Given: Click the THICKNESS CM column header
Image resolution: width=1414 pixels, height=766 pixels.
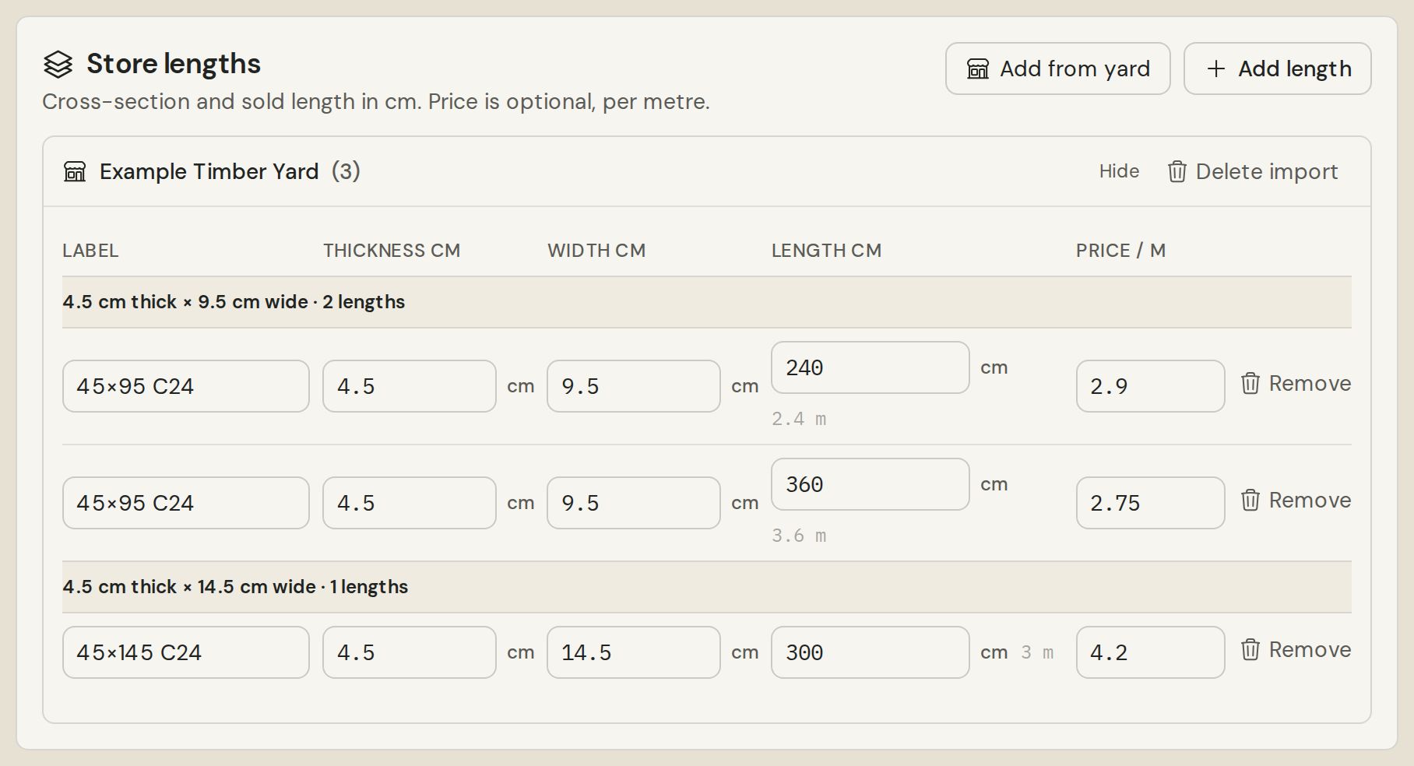Looking at the screenshot, I should (x=392, y=251).
